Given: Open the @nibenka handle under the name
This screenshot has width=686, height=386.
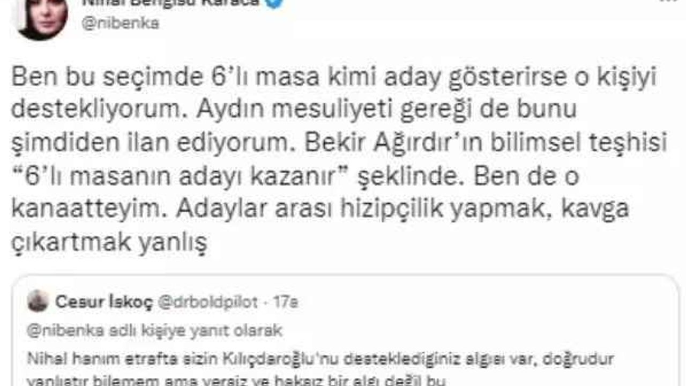Looking at the screenshot, I should 120,24.
